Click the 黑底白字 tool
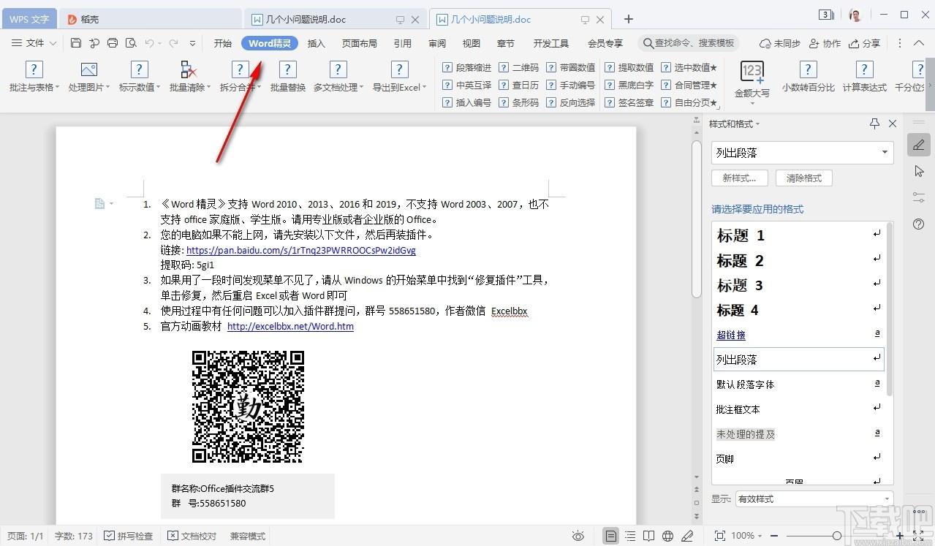Viewport: 935px width, 546px height. 629,85
